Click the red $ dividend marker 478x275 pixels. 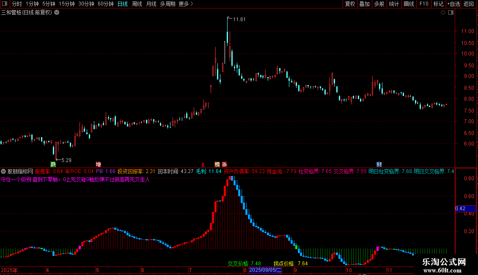(x=203, y=165)
